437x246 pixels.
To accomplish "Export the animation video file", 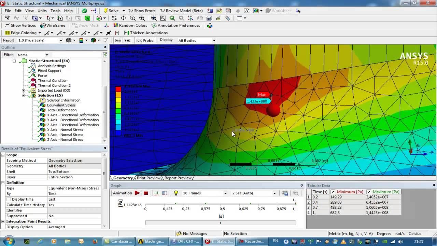I will [x=285, y=193].
